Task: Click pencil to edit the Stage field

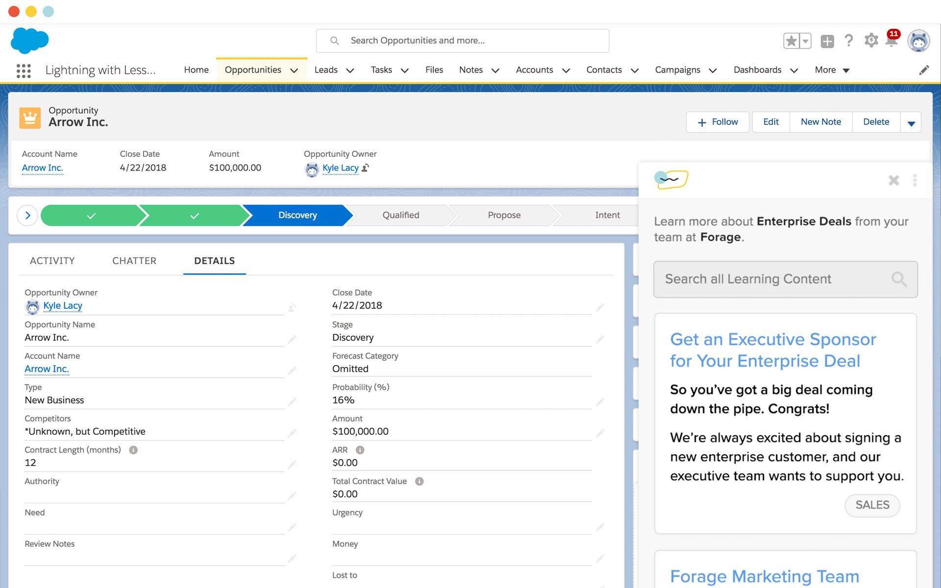Action: click(600, 339)
